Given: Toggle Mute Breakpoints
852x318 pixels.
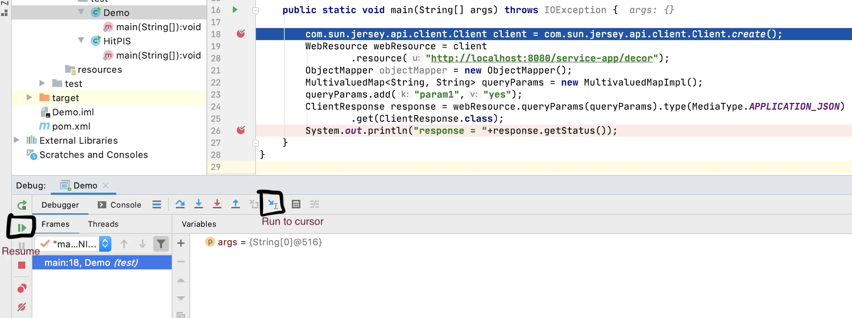Looking at the screenshot, I should 22,307.
